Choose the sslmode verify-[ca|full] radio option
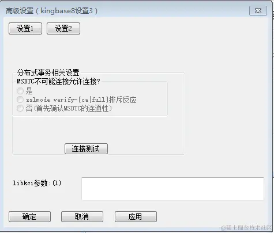 [20, 100]
